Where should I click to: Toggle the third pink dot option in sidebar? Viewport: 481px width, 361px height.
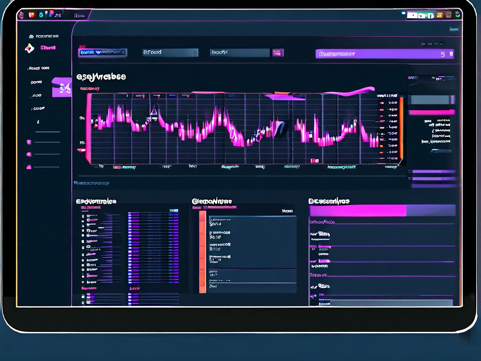[x=29, y=167]
